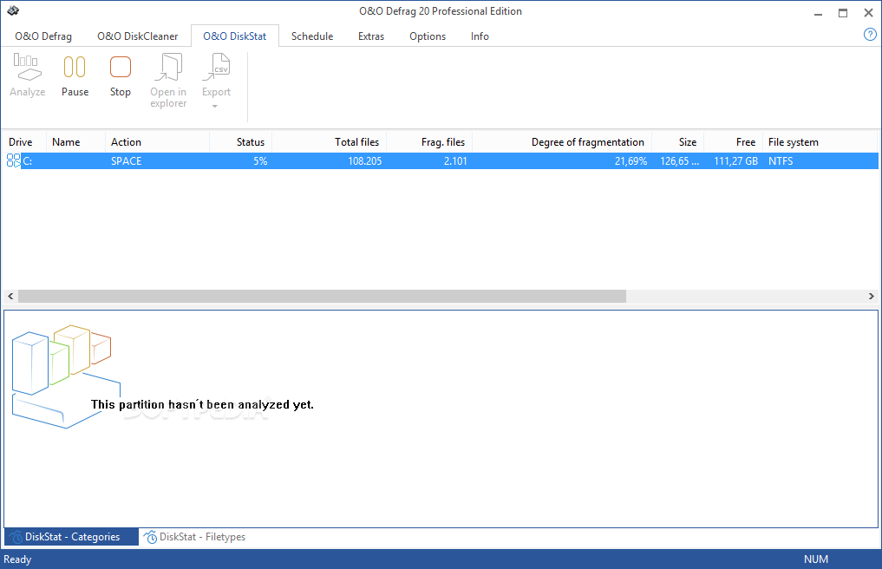
Task: Click the horizontal scrollbar thumb
Action: [x=322, y=296]
